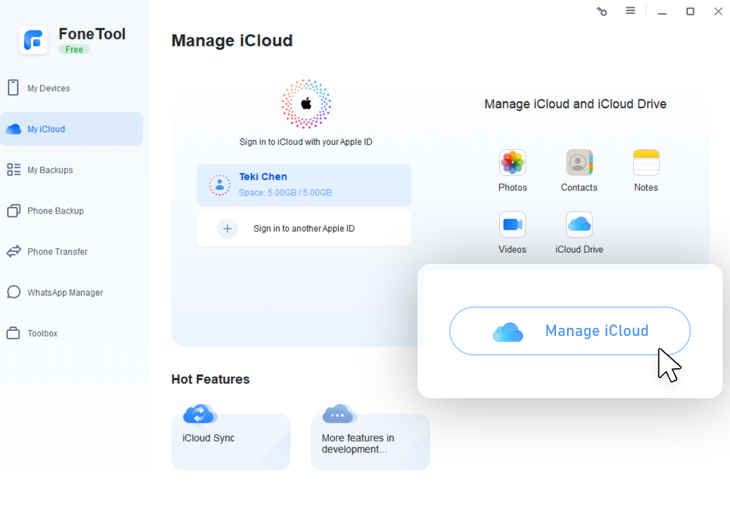Viewport: 730px width, 513px height.
Task: Open the Contacts iCloud icon
Action: coord(579,163)
